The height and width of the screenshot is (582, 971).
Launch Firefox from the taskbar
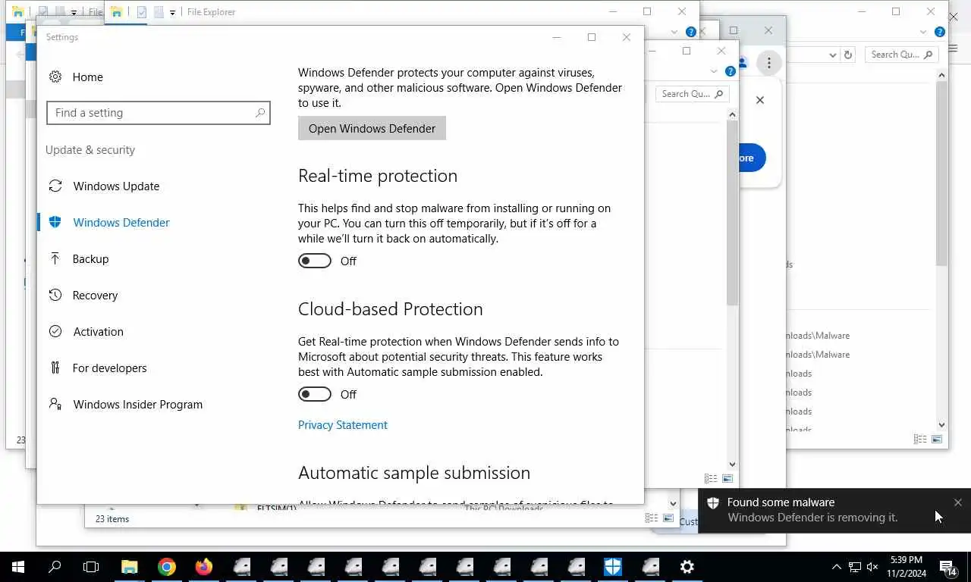204,567
